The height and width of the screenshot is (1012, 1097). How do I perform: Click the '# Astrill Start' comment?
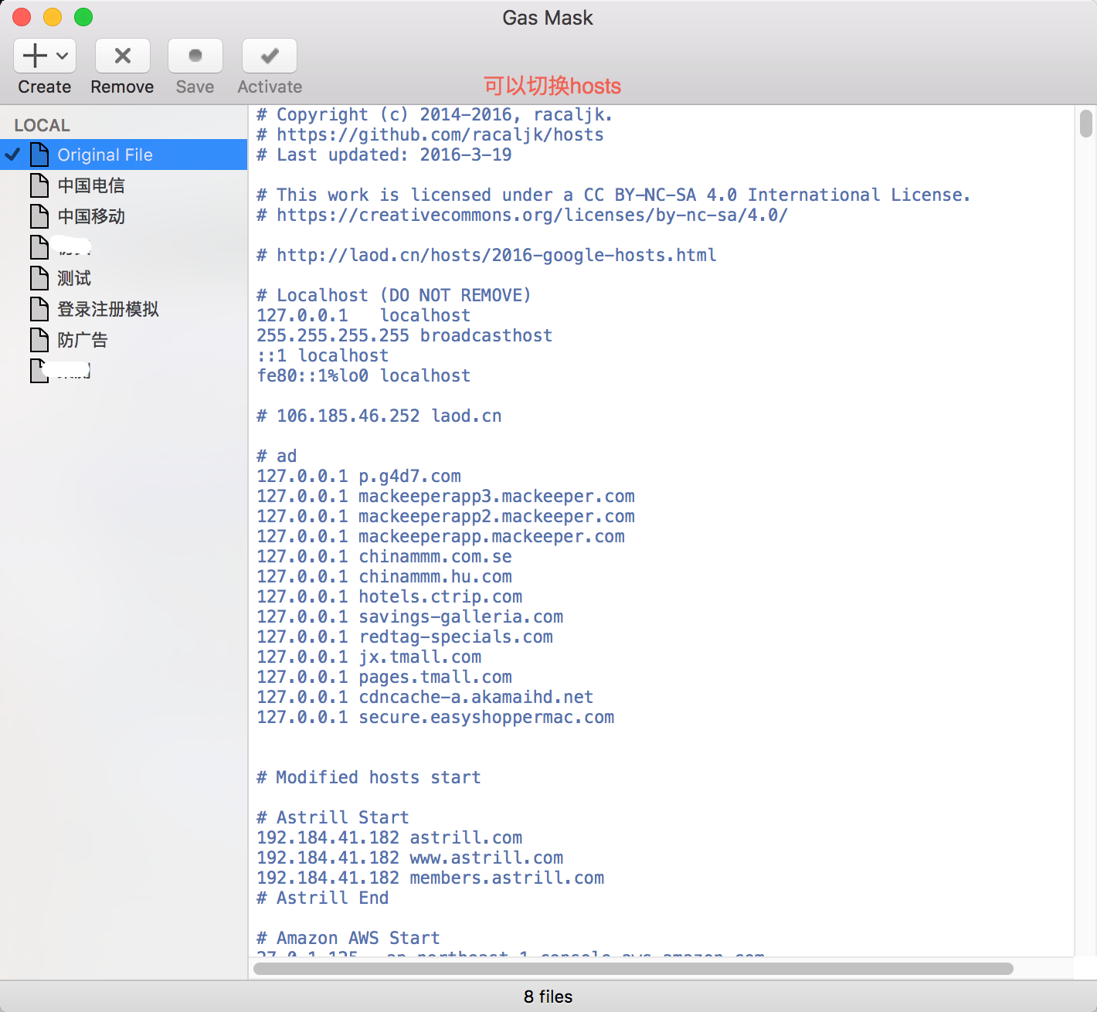[x=333, y=817]
